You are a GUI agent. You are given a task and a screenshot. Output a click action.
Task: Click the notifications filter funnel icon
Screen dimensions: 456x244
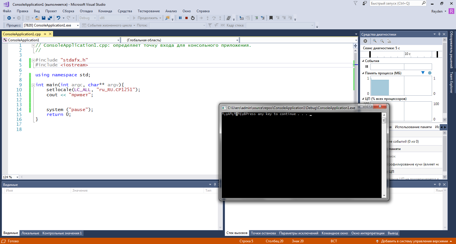pyautogui.click(x=355, y=3)
